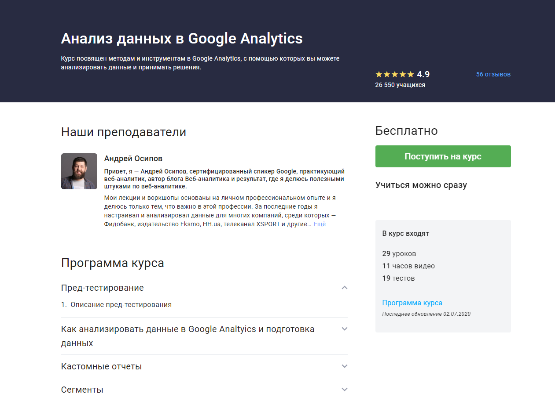Open the 56 отзывов reviews link

493,74
